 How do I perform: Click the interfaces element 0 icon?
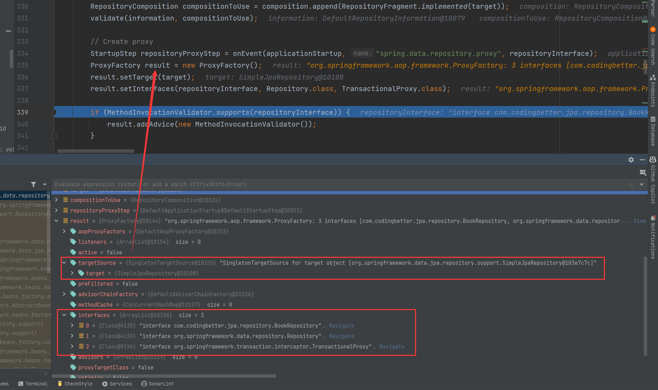tap(81, 325)
